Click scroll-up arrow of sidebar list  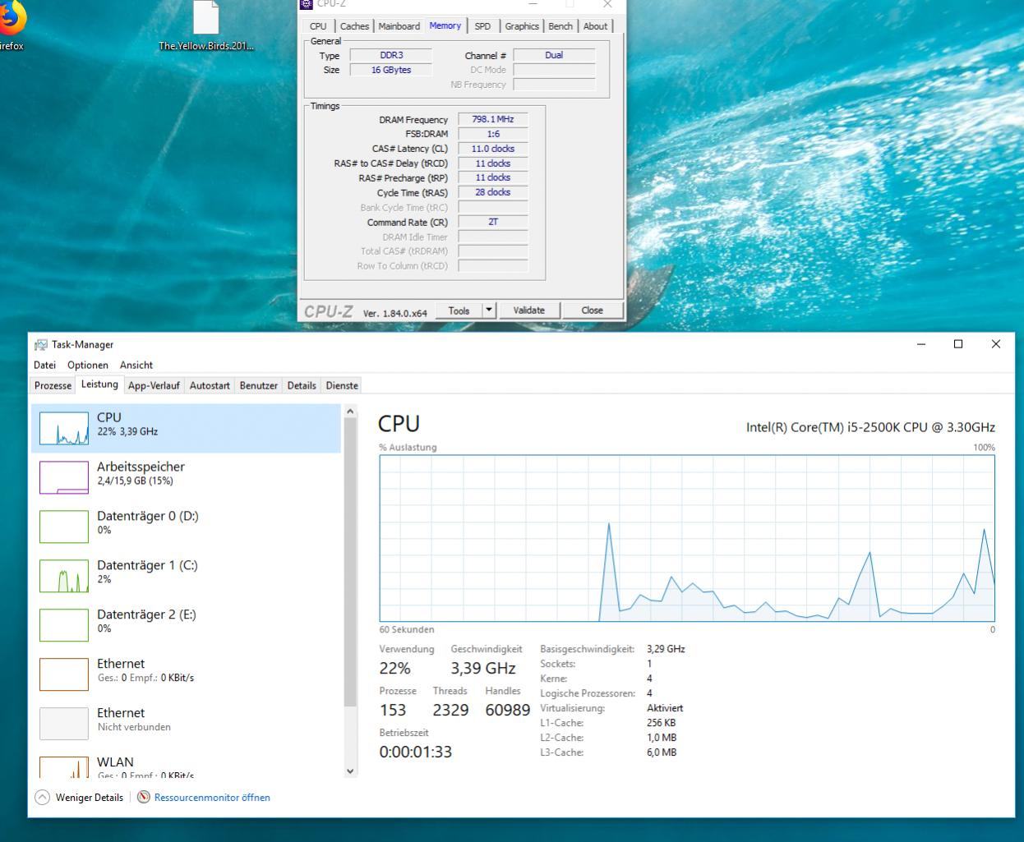[351, 412]
